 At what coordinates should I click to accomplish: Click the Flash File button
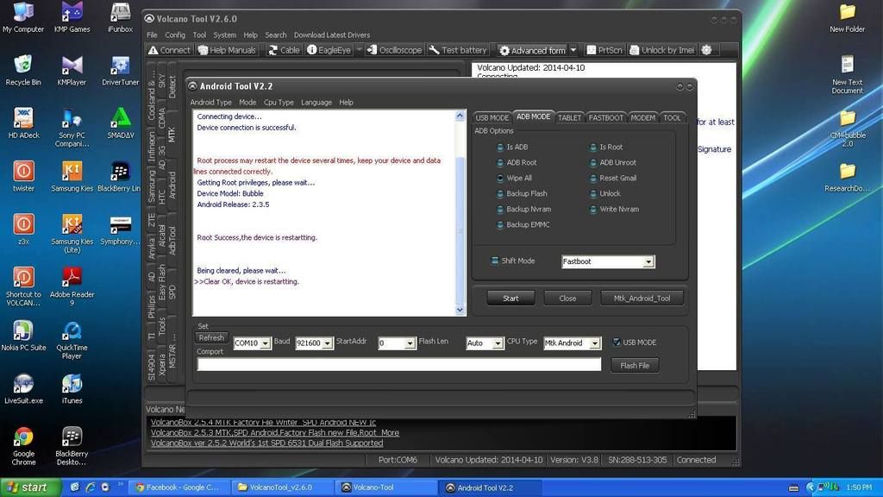click(635, 366)
